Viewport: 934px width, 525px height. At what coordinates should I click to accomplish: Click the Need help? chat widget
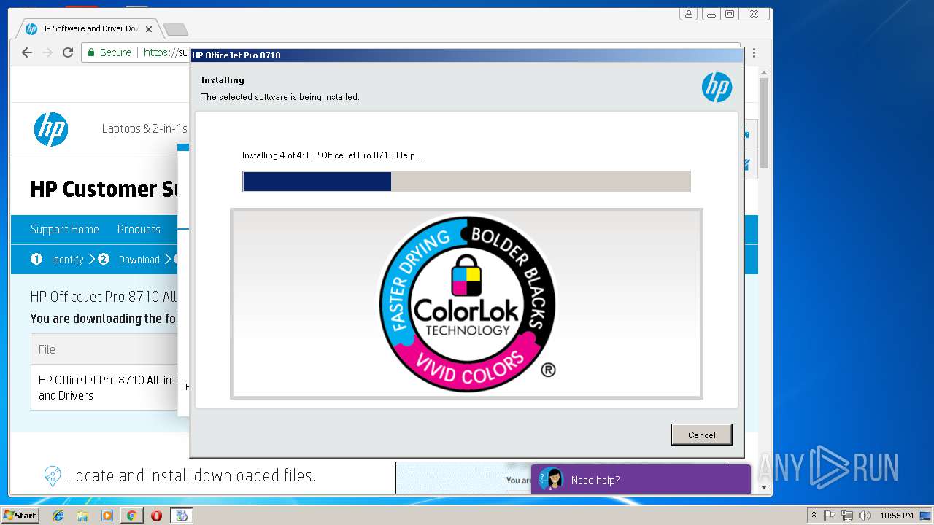tap(641, 479)
